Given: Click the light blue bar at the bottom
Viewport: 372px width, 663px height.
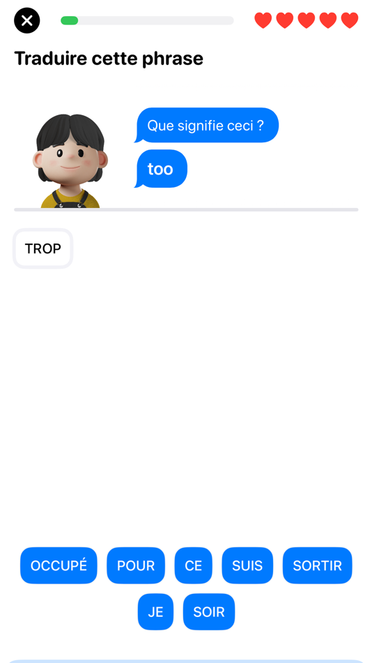Looking at the screenshot, I should tap(186, 661).
